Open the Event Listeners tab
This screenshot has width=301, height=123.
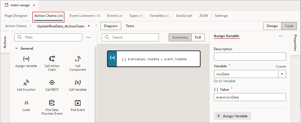pyautogui.click(x=85, y=16)
